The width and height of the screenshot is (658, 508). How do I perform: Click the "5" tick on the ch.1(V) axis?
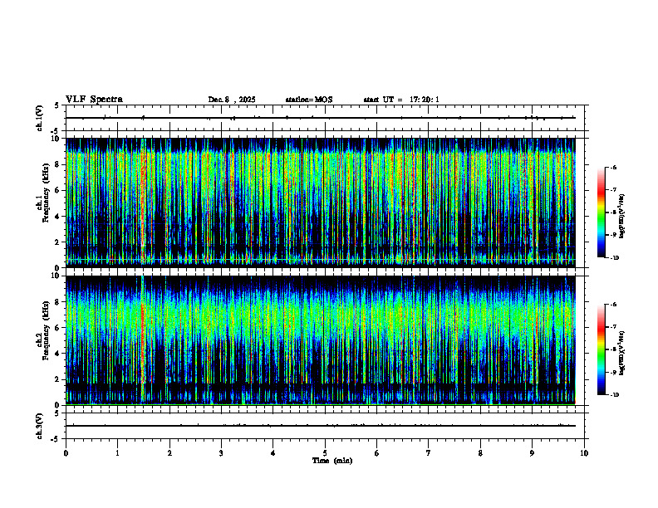[56, 105]
